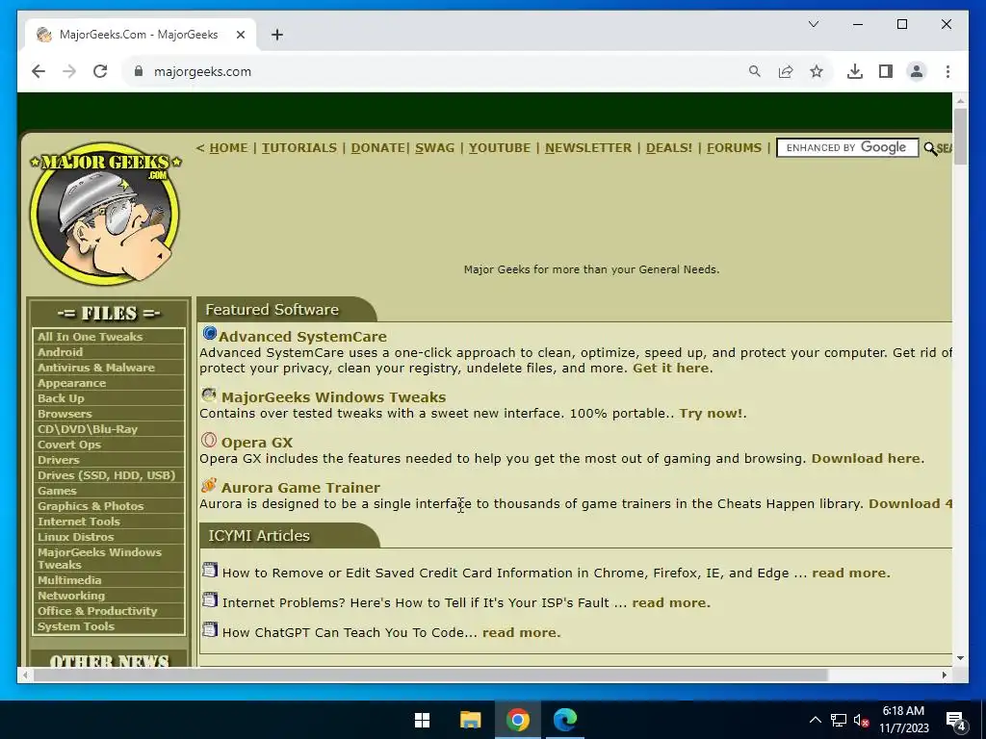The image size is (986, 739).
Task: Click the site search magnifier icon
Action: click(930, 148)
